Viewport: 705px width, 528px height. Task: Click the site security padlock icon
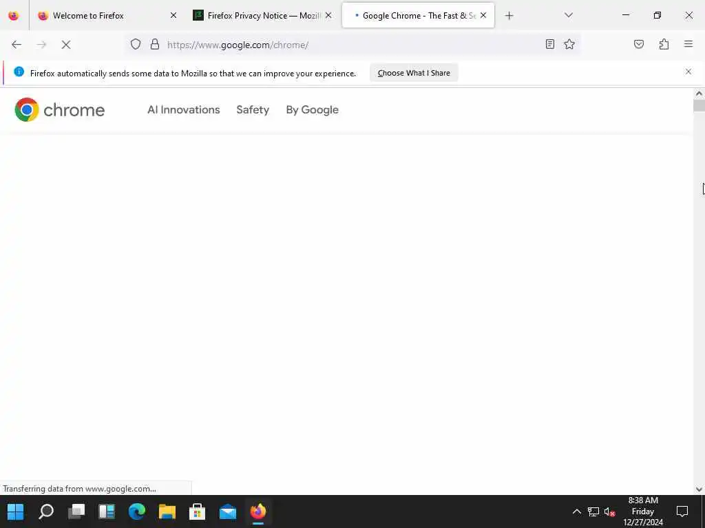tap(155, 44)
